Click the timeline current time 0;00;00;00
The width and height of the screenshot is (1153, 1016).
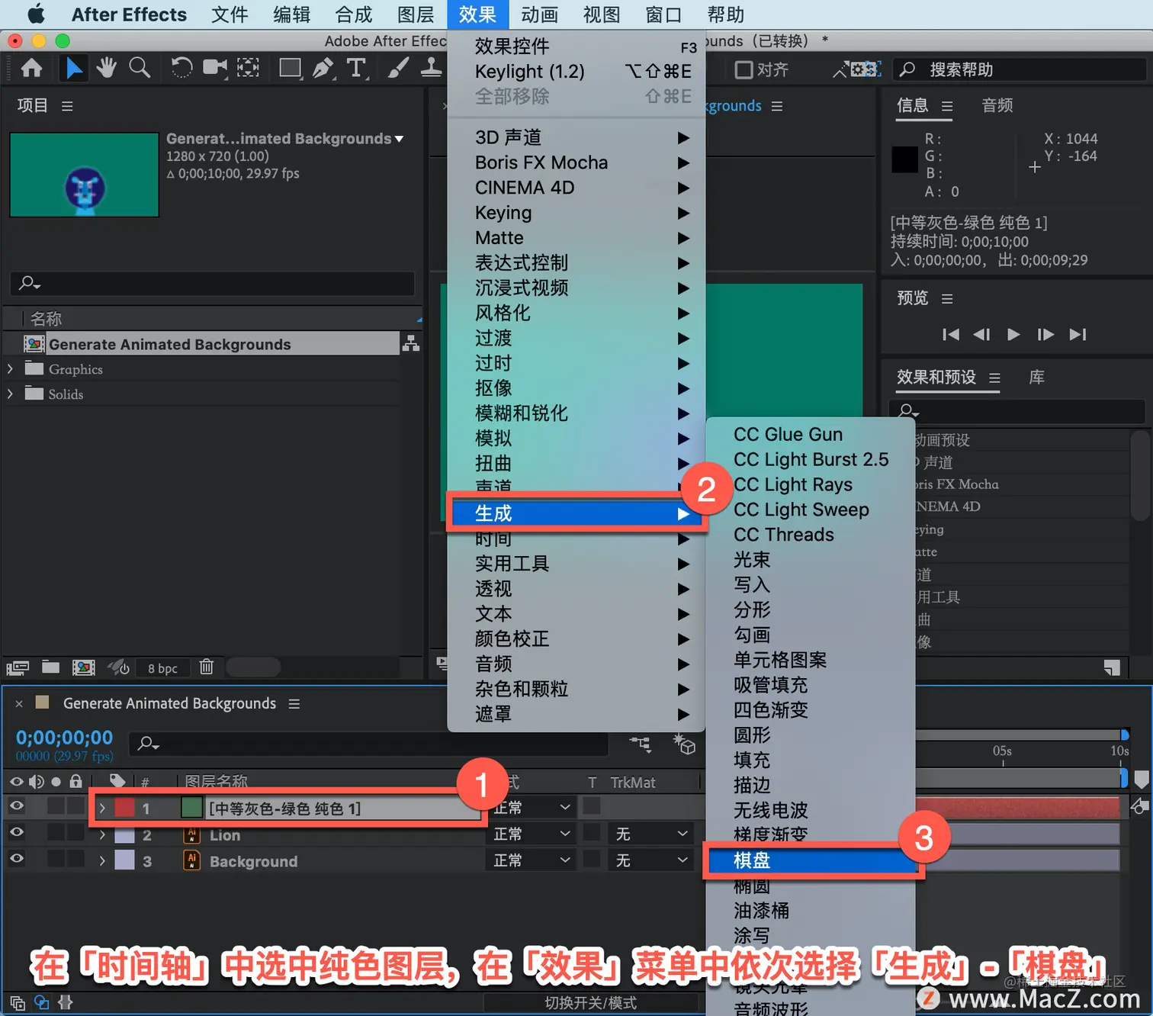coord(65,738)
